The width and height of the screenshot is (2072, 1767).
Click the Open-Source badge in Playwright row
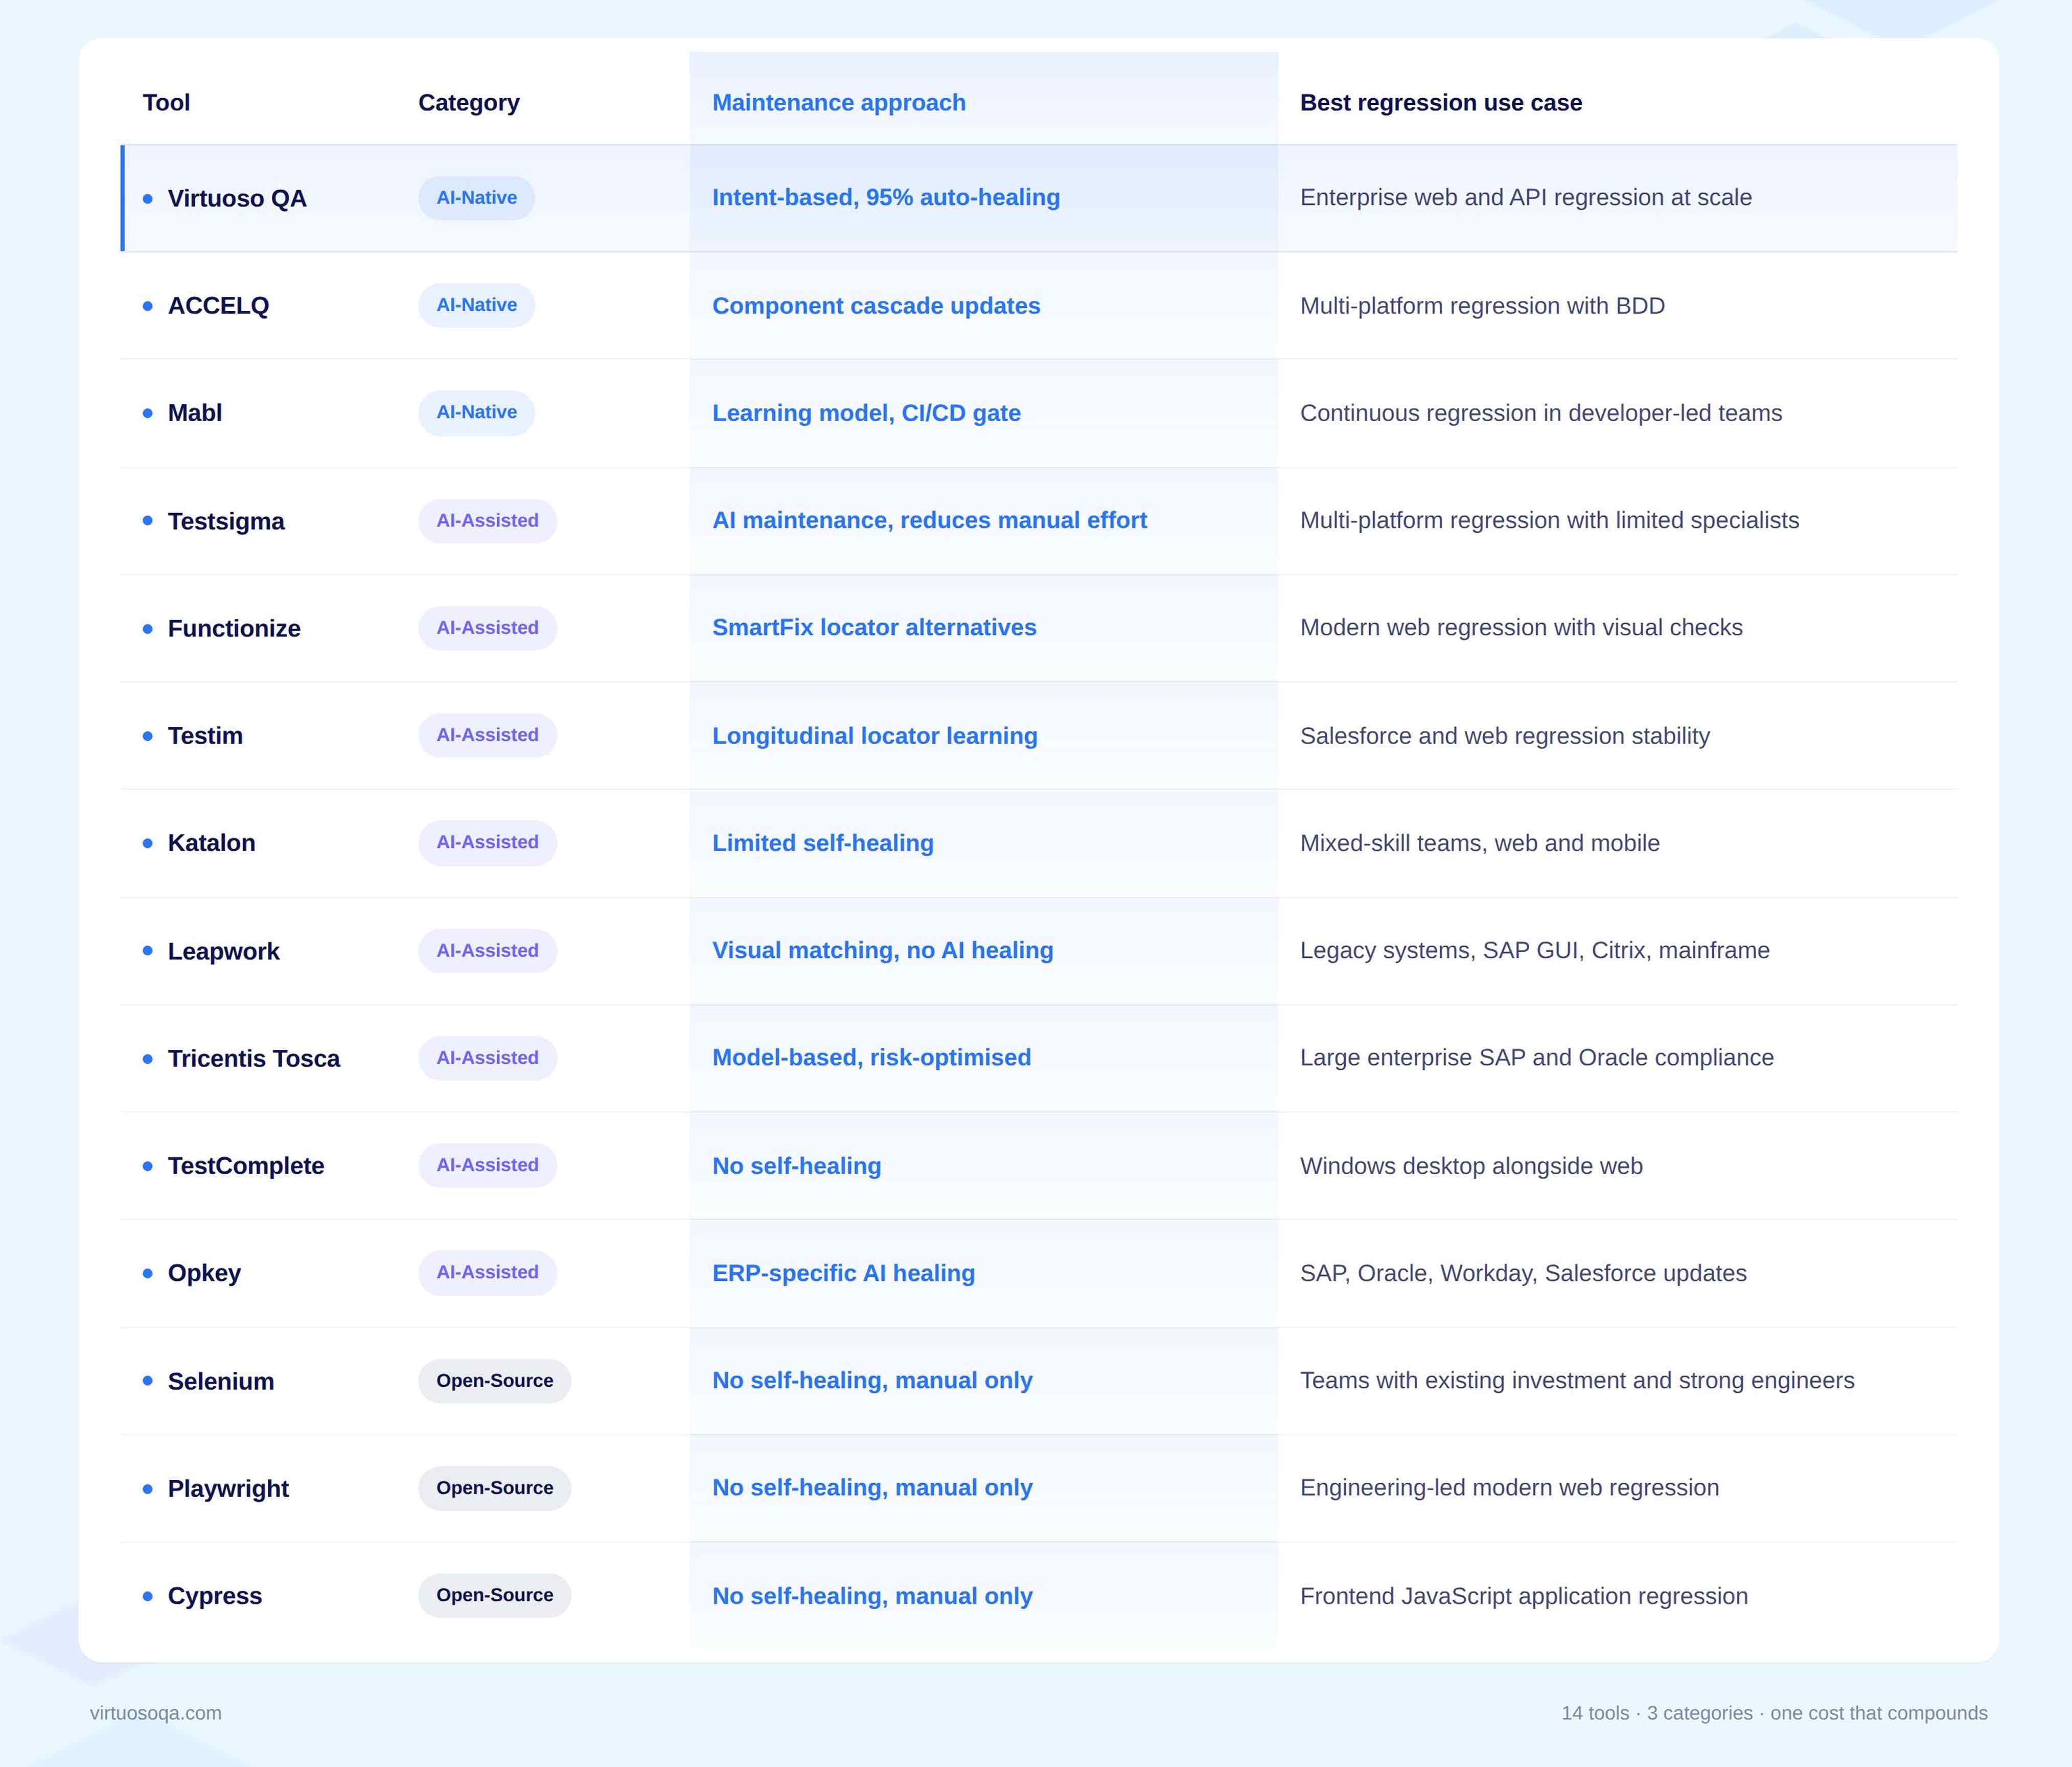[494, 1488]
